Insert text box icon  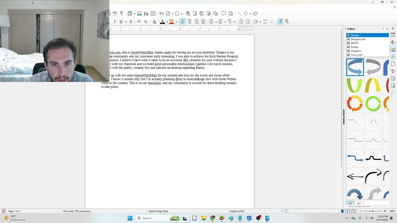pos(153,13)
